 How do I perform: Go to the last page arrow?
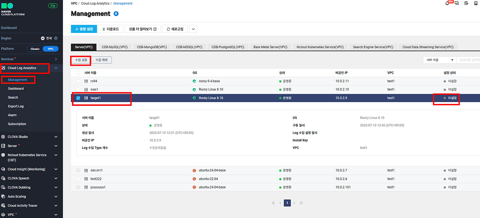[x=301, y=203]
